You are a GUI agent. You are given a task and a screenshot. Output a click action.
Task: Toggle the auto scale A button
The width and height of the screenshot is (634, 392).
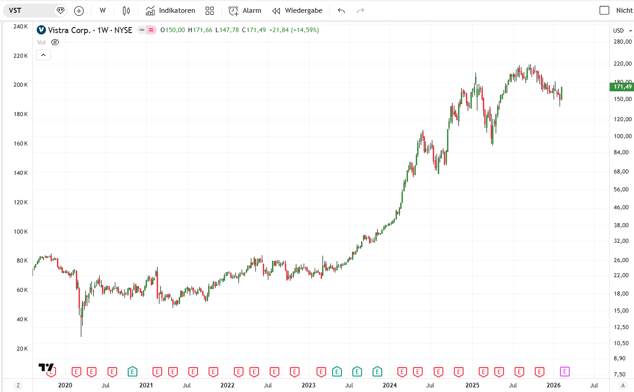[623, 385]
